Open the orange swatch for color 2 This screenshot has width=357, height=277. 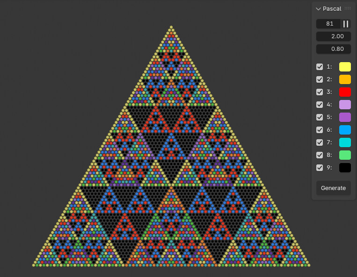click(x=345, y=79)
